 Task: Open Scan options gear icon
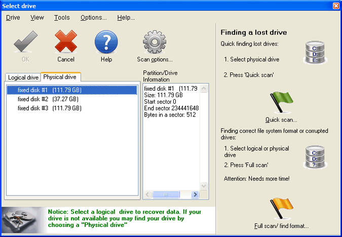tap(155, 42)
